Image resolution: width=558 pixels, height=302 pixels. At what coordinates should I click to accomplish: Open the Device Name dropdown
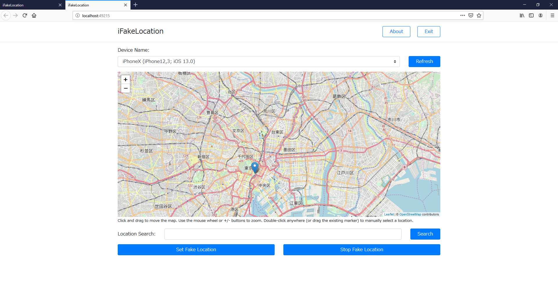(259, 62)
